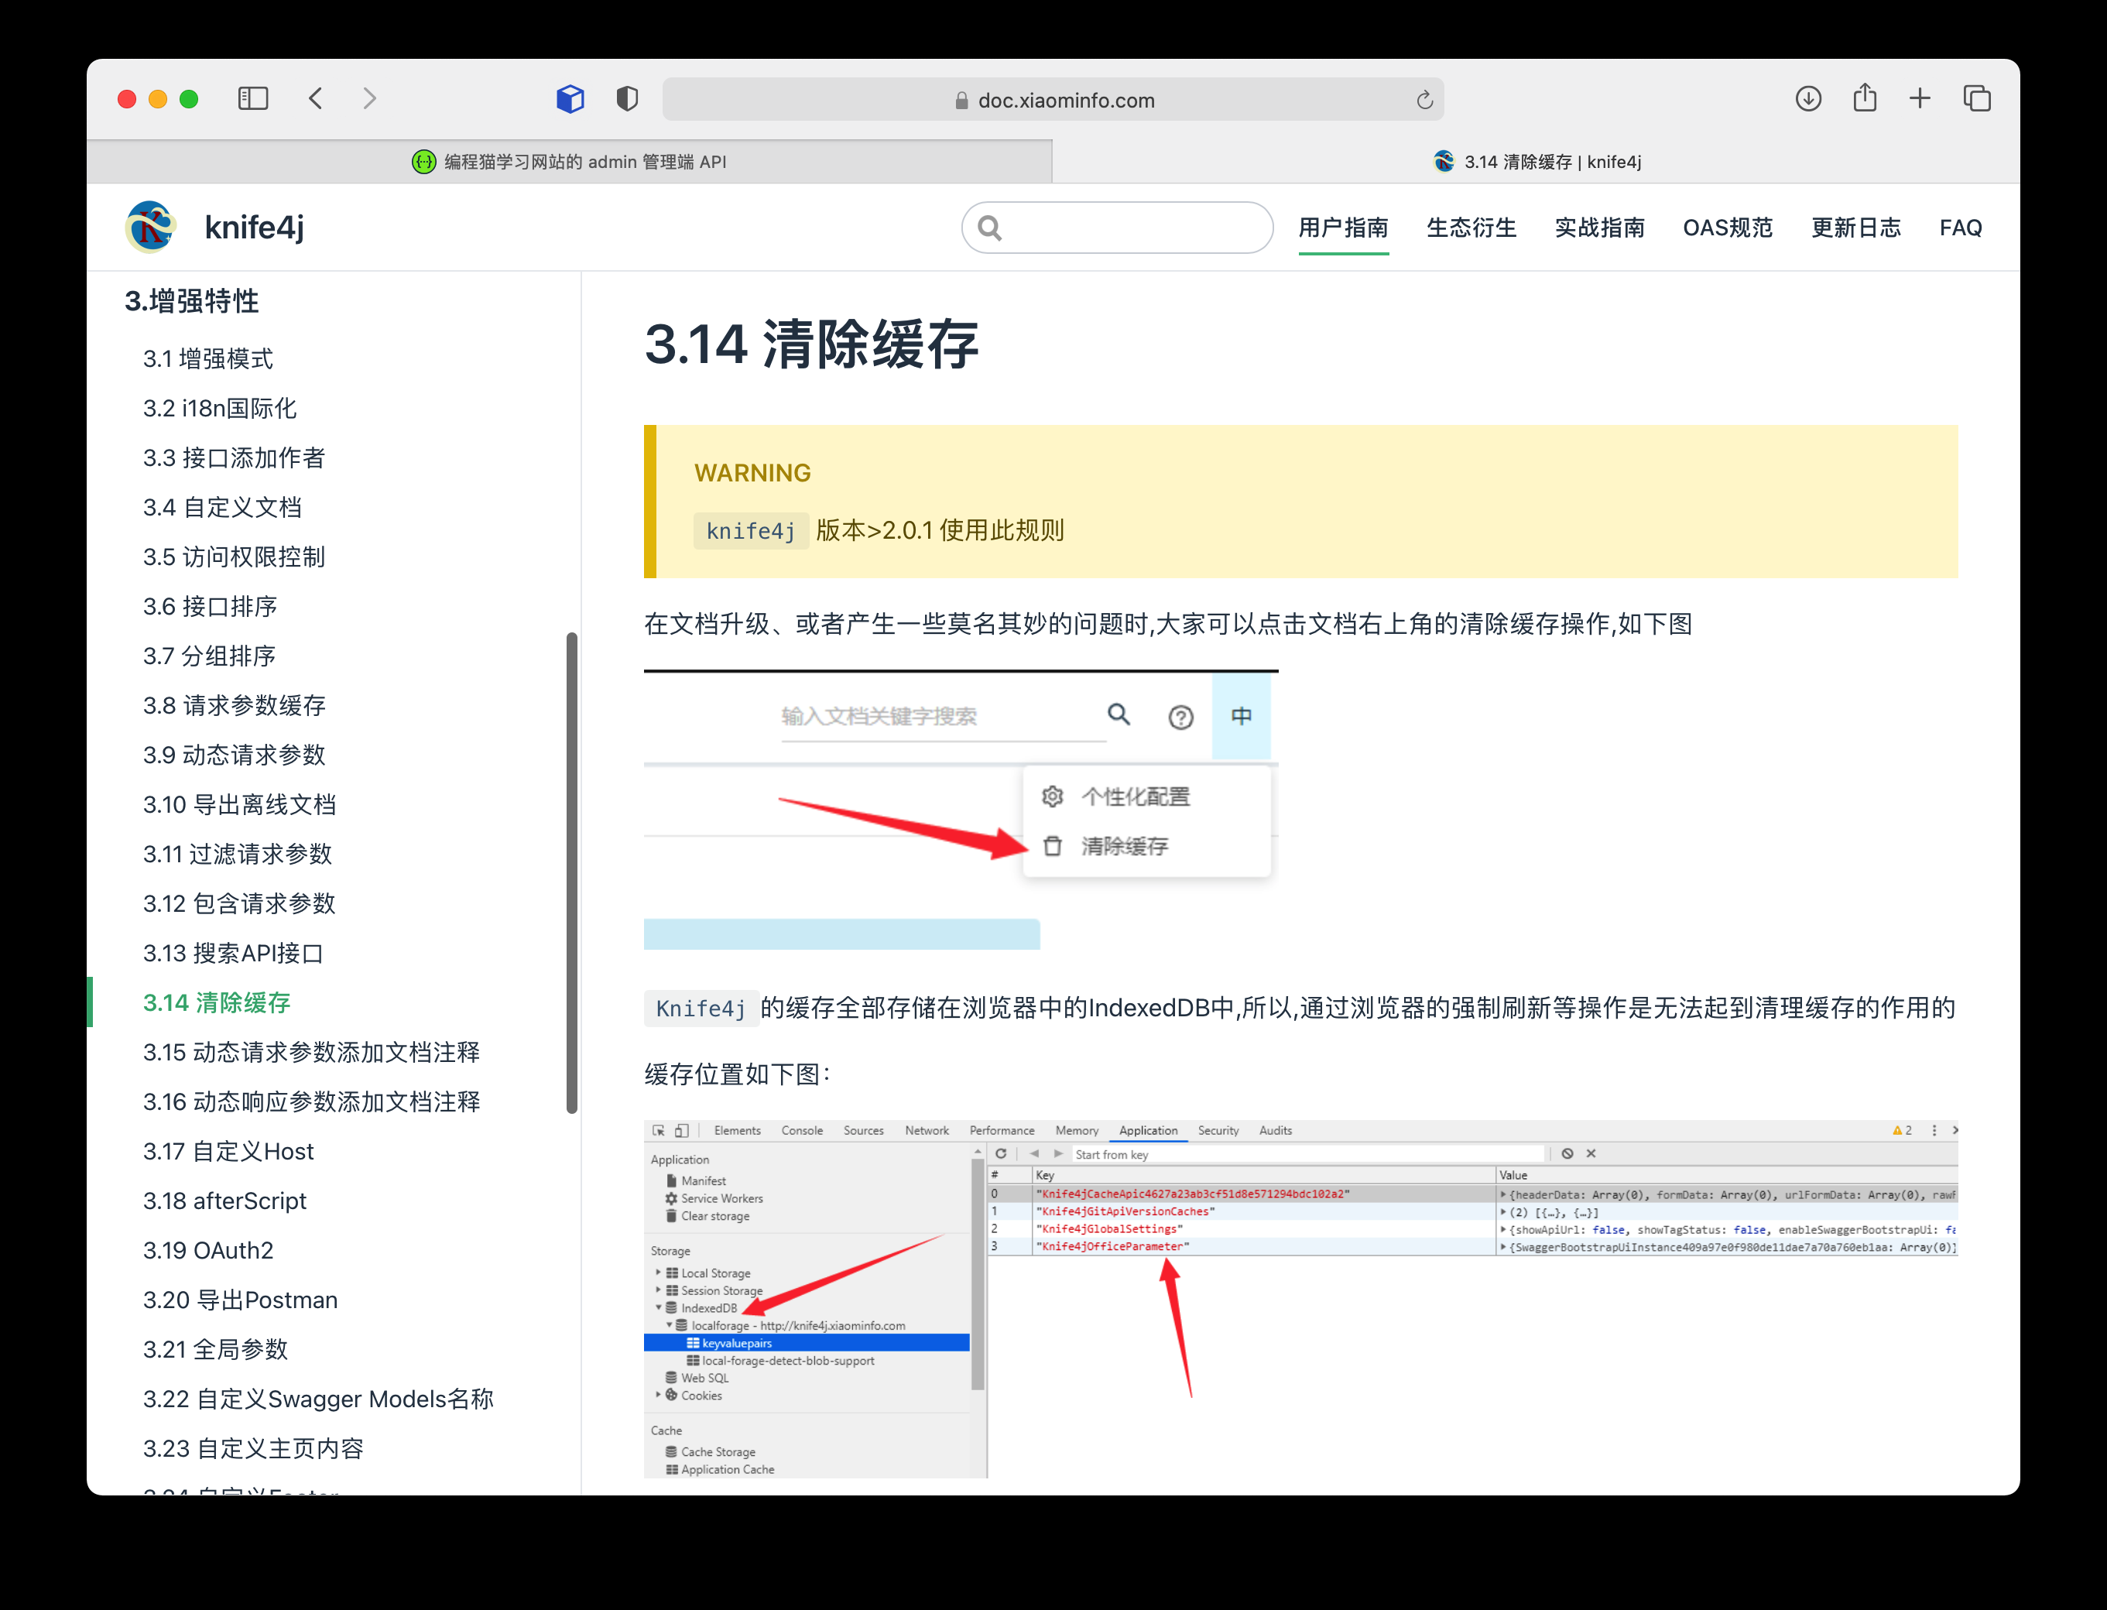The width and height of the screenshot is (2107, 1610).
Task: Switch to the 编程猫学习网站 admin API tab
Action: [x=569, y=162]
